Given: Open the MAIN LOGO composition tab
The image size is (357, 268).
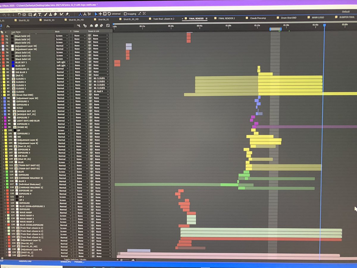Looking at the screenshot, I should pos(318,18).
